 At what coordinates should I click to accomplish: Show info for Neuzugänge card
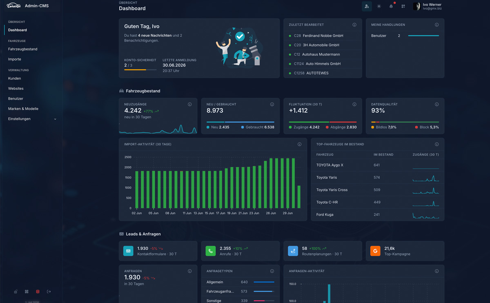point(189,105)
